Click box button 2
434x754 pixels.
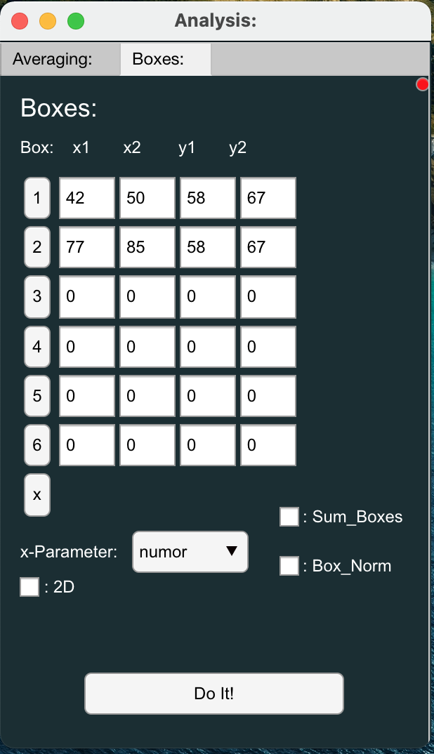click(x=37, y=247)
